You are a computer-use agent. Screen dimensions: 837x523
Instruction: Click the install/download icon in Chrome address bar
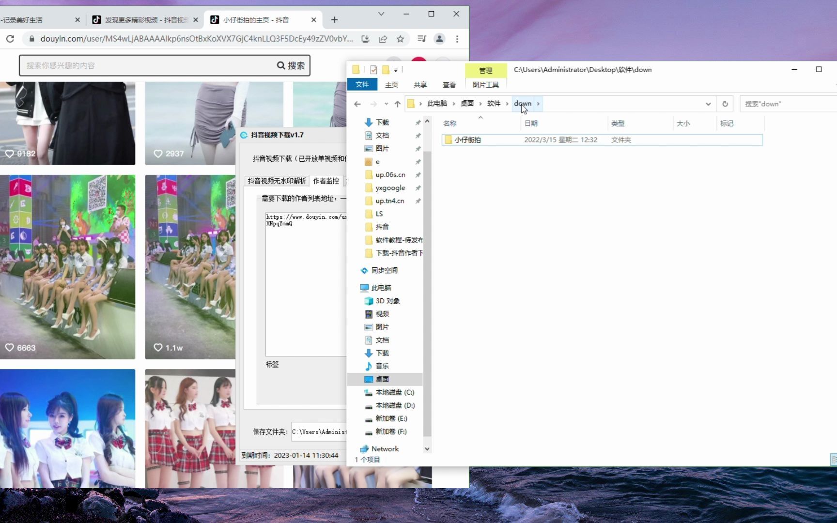click(365, 39)
